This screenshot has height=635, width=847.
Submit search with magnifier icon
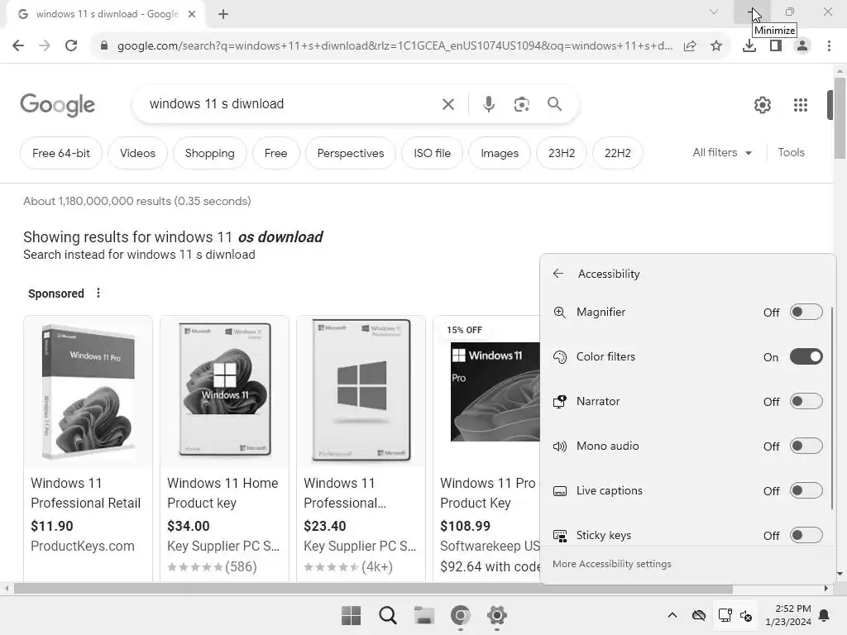(554, 104)
